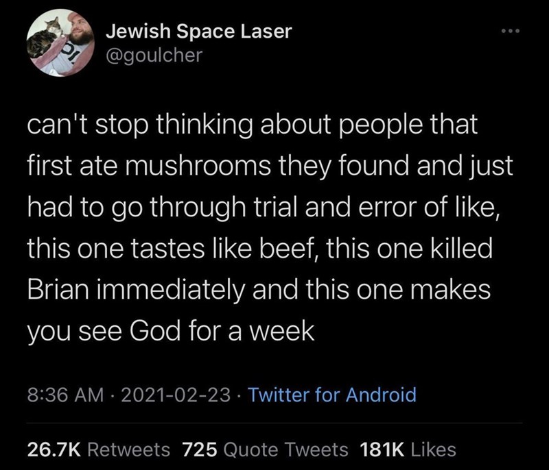
Task: View the 181K likes count
Action: 382,449
